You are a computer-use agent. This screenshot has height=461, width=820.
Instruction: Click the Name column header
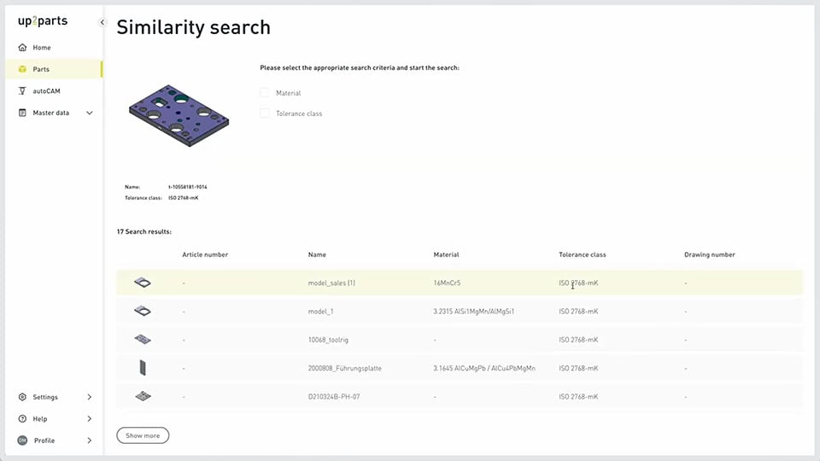coord(317,254)
